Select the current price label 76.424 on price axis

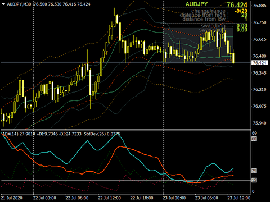pos(259,63)
